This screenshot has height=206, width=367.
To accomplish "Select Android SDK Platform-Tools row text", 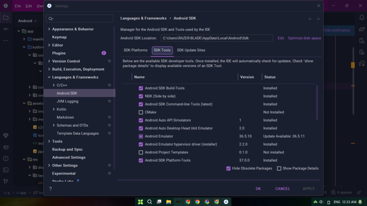I will click(x=168, y=161).
